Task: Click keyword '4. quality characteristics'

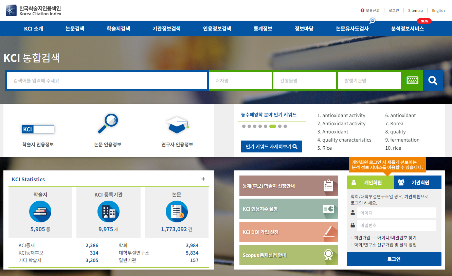Action: pos(344,140)
